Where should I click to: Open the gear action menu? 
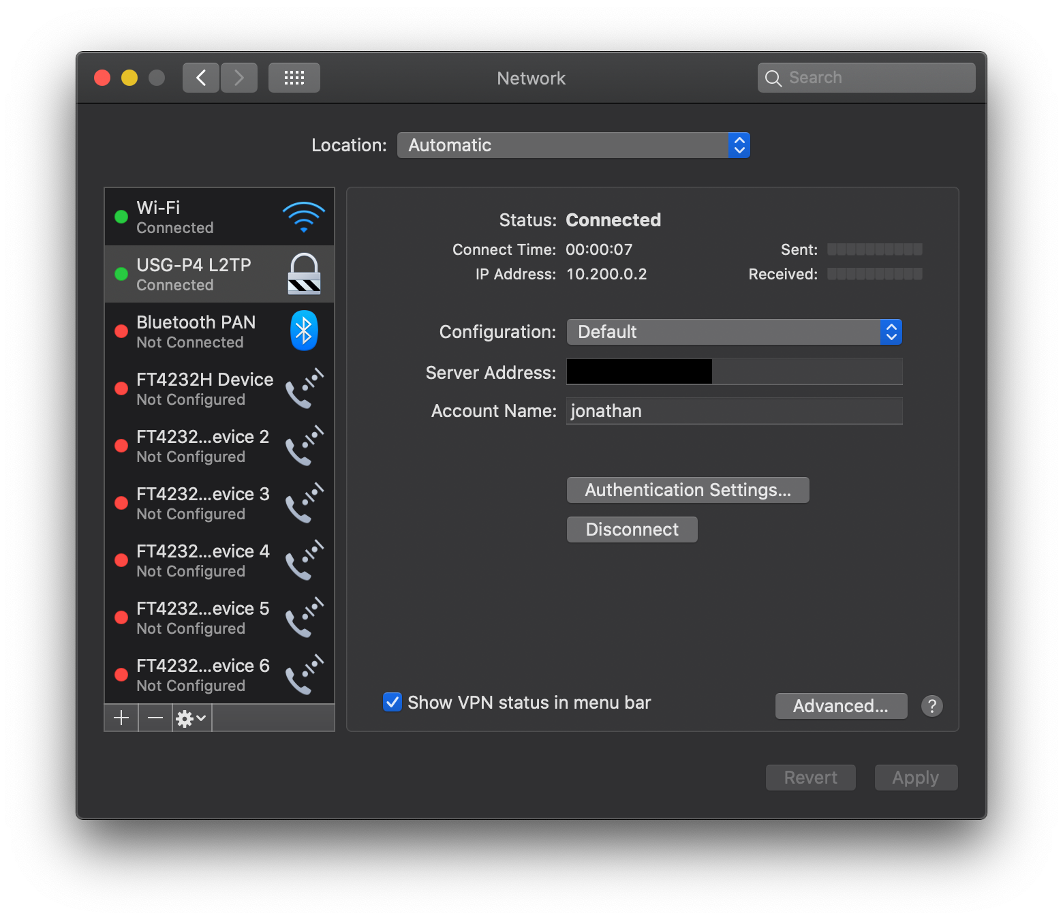tap(191, 718)
